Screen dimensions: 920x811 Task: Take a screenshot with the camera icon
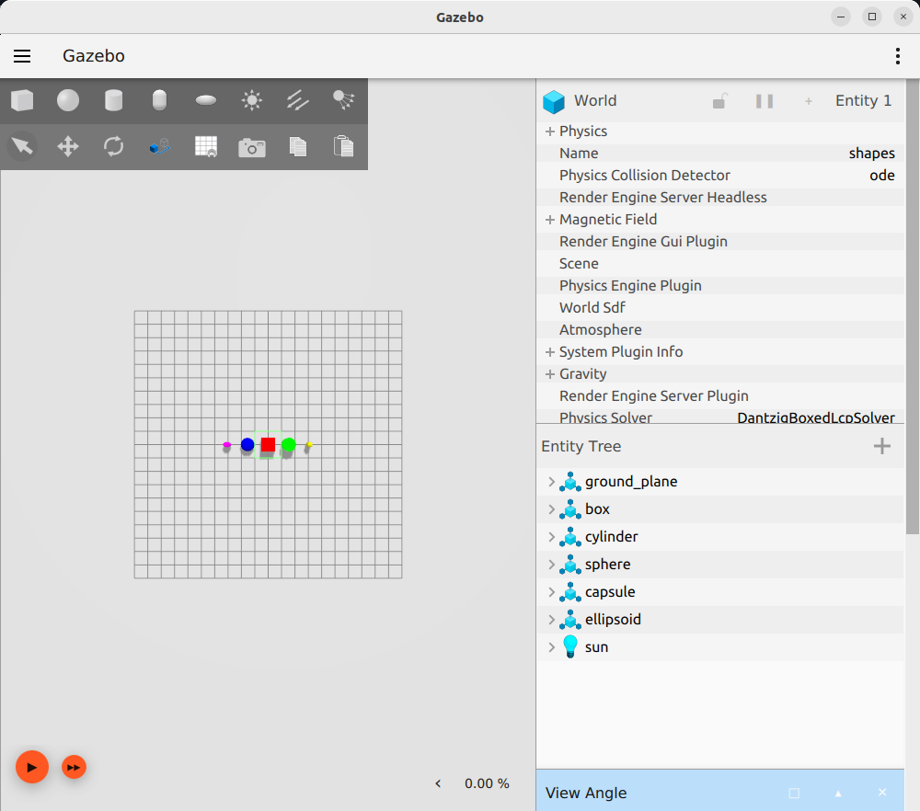(252, 147)
